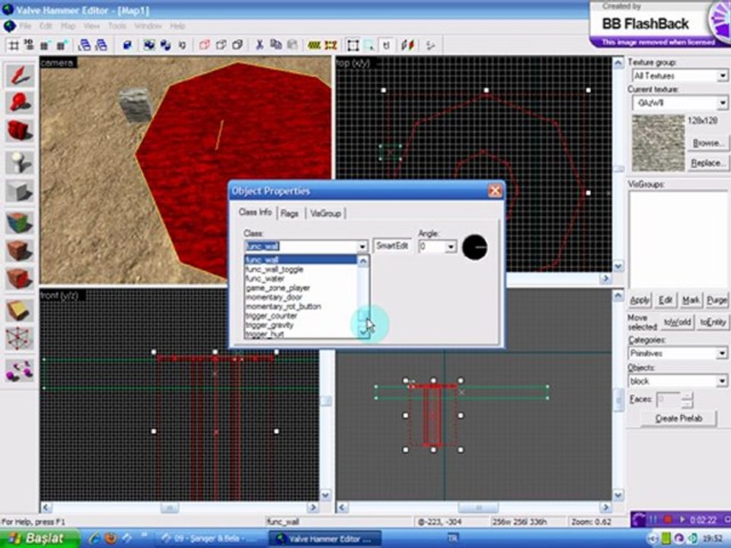Open the Class dropdown arrow

362,246
